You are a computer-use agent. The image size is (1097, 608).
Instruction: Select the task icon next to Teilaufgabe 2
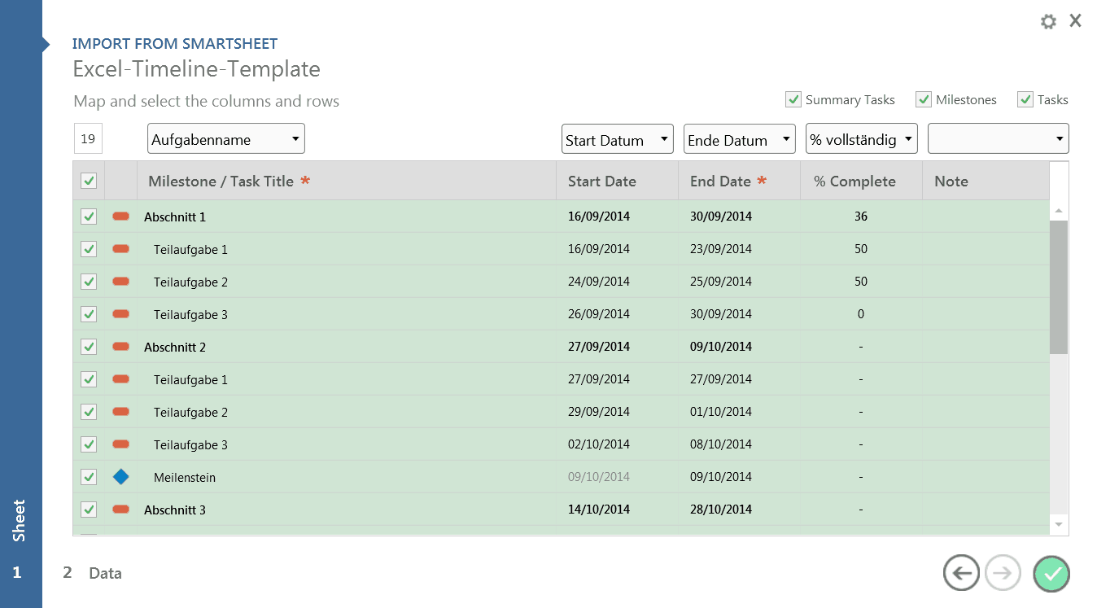120,282
